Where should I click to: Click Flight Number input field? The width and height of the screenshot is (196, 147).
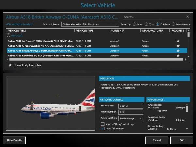(131, 112)
